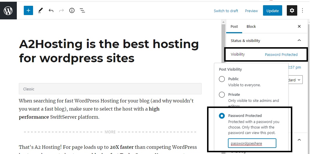Select the pencil edit tools icon
Viewport: 310px width, 154px height.
click(41, 10)
